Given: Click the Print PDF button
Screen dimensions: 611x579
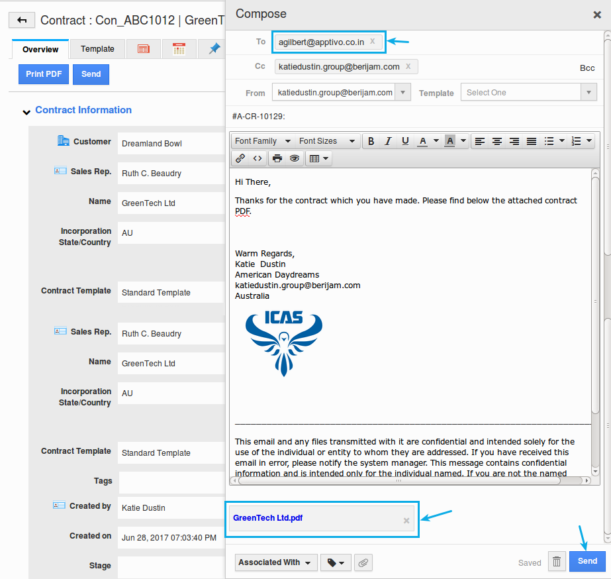Looking at the screenshot, I should (x=44, y=74).
